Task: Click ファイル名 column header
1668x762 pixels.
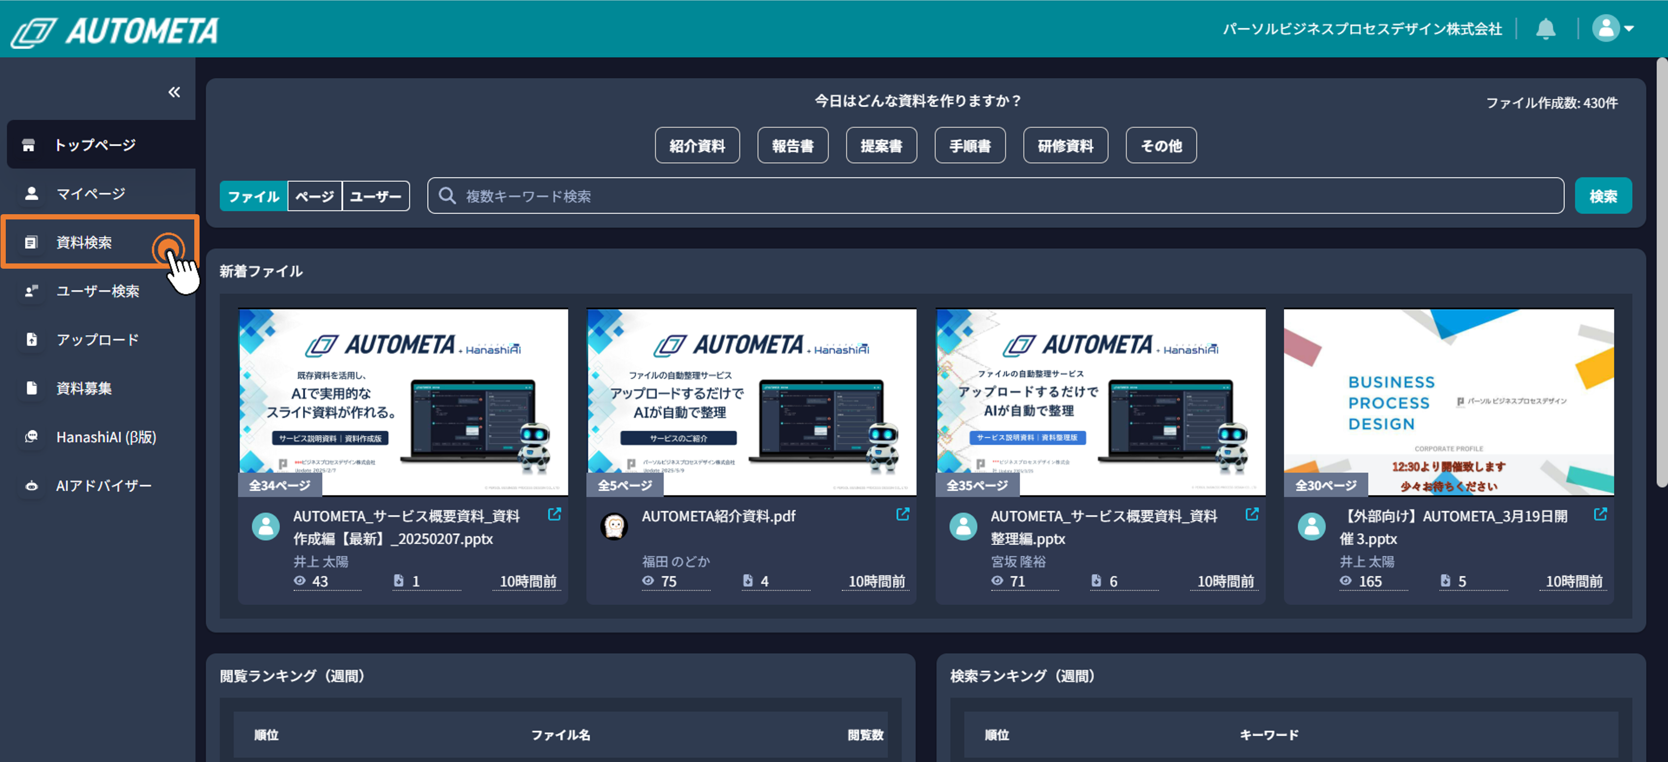Action: (x=561, y=735)
